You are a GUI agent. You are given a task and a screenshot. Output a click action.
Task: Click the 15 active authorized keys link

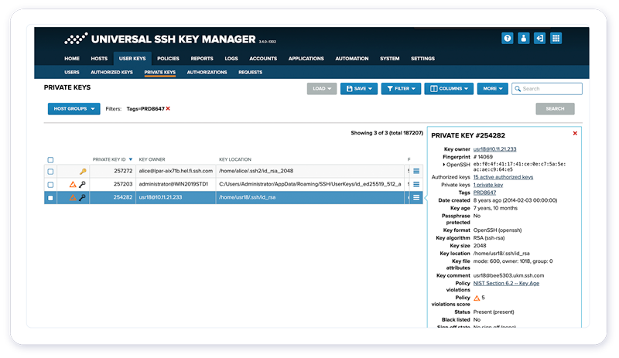(504, 177)
